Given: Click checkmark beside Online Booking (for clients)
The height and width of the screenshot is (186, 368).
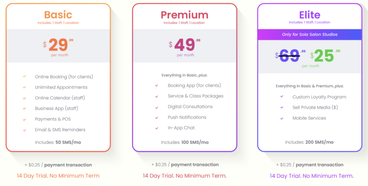Looking at the screenshot, I should (24, 76).
